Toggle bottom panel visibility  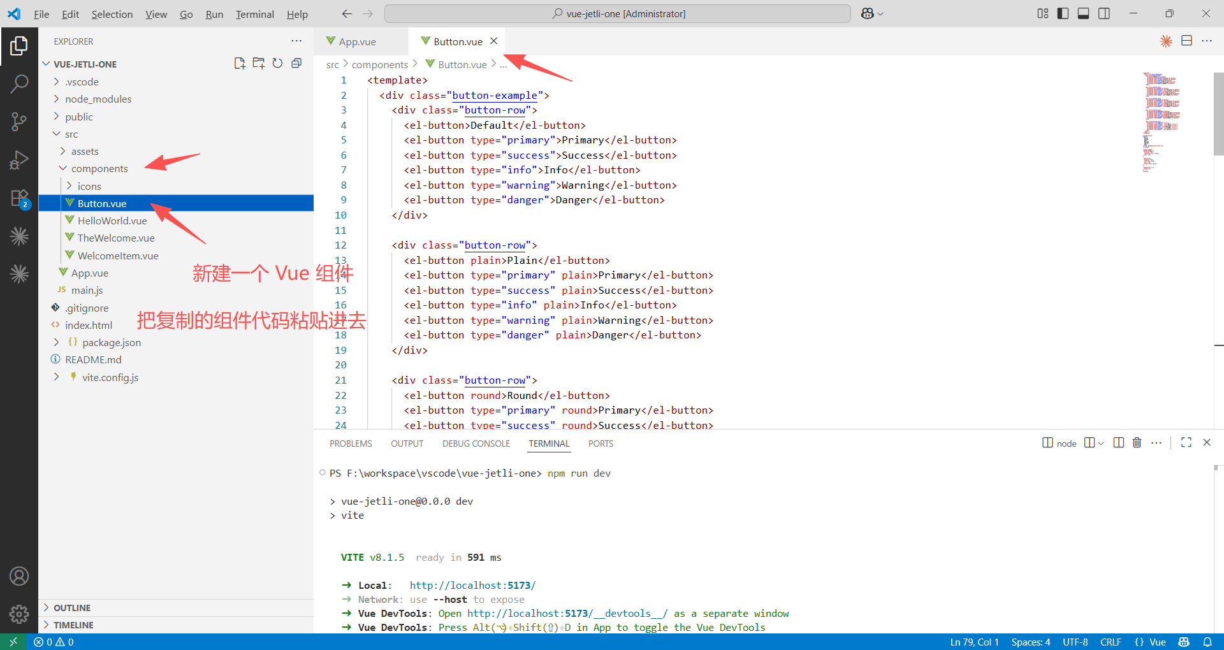click(x=1083, y=13)
